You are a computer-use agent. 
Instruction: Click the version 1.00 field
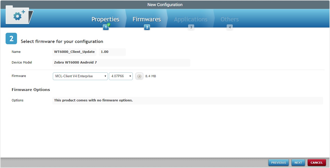pyautogui.click(x=112, y=52)
